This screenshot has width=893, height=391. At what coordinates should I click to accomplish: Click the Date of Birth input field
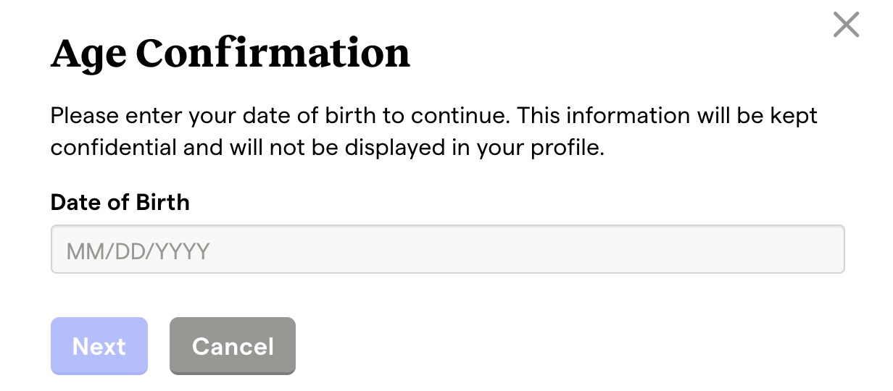tap(447, 250)
